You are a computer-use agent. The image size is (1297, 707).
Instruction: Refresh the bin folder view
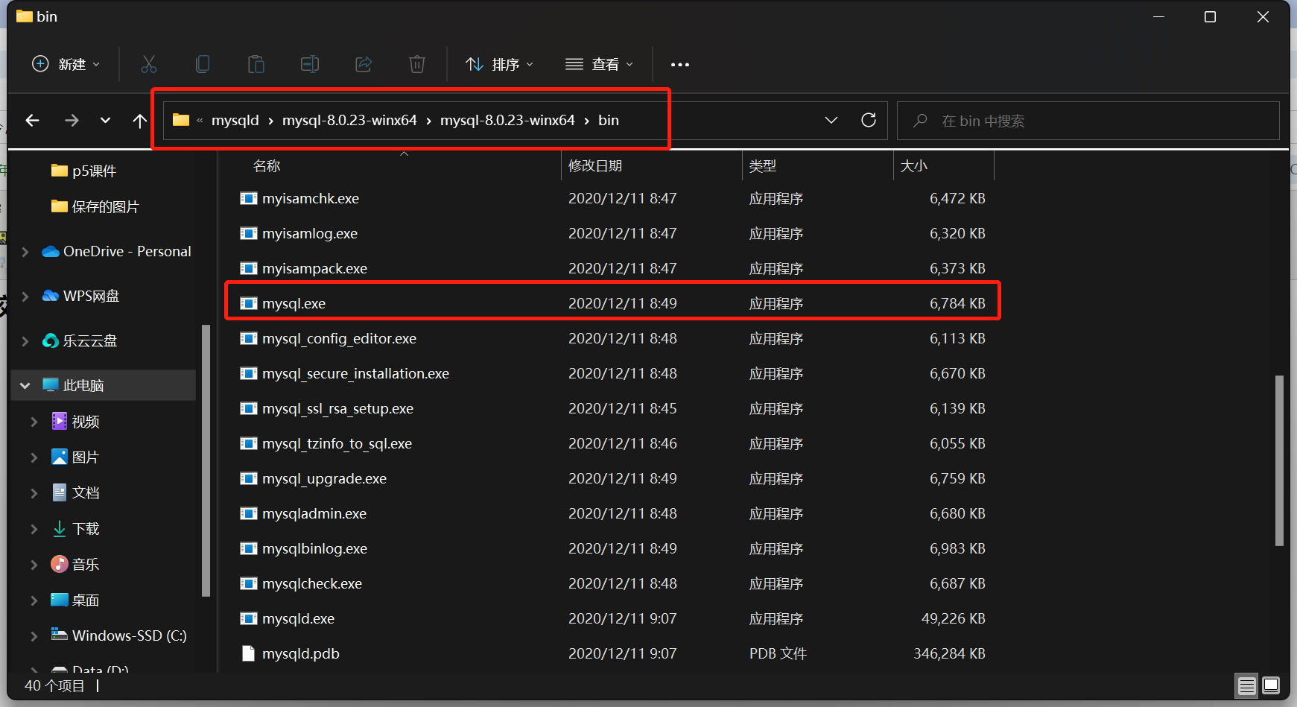(x=869, y=120)
